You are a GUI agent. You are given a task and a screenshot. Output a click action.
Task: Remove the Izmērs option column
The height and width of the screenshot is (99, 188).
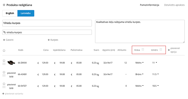161,49
